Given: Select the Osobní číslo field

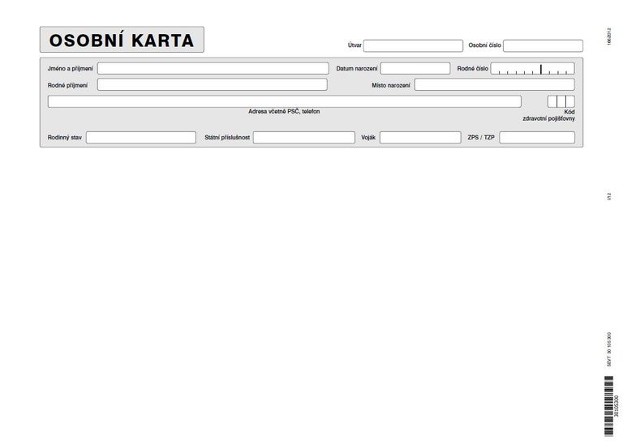Looking at the screenshot, I should (543, 45).
